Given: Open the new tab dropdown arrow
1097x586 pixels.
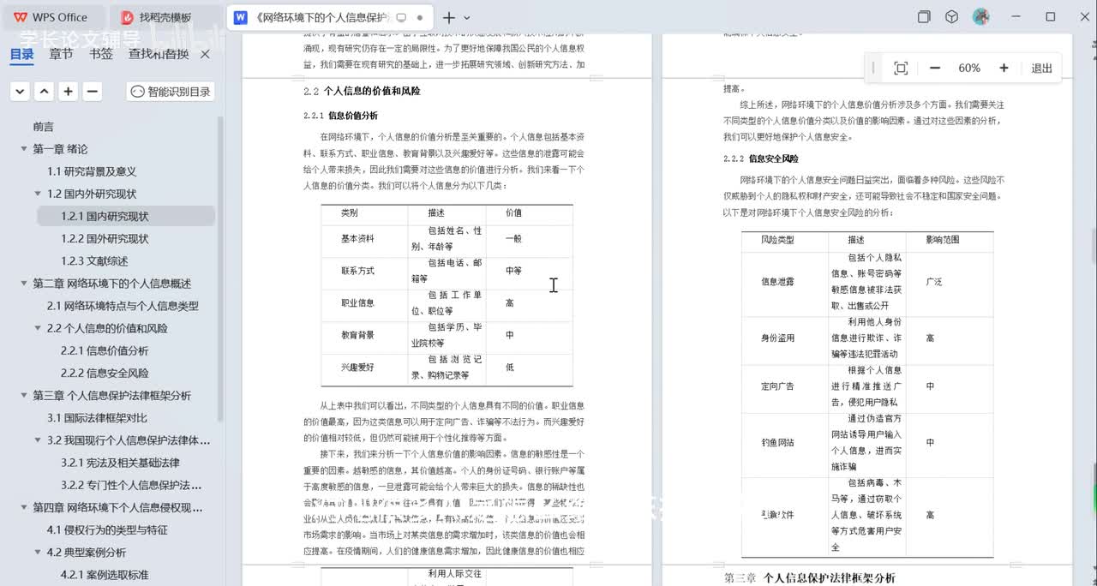Looking at the screenshot, I should (467, 17).
